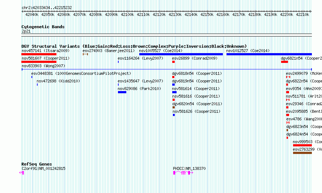322x193 pixels.
Task: Select the nsv833903 (Wong2007) long blue line
Action: pyautogui.click(x=166, y=69)
